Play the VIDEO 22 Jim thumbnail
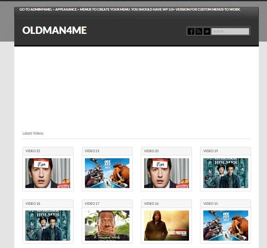Screen dimensions: 267x248 pyautogui.click(x=48, y=173)
